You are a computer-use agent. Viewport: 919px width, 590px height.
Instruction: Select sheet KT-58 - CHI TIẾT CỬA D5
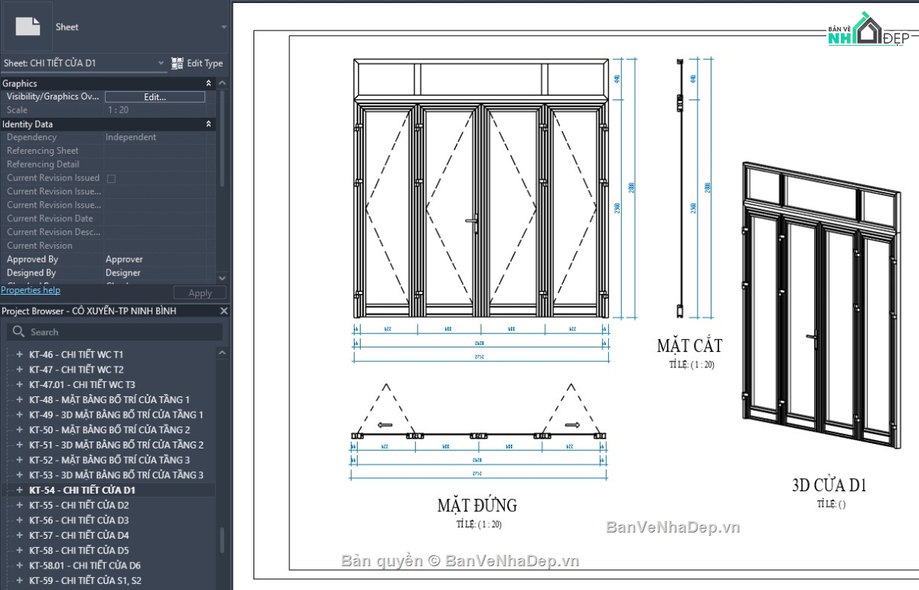coord(79,550)
